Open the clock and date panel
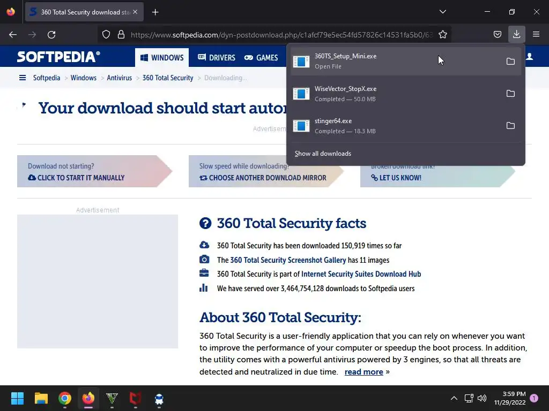The width and height of the screenshot is (549, 411). [x=510, y=398]
